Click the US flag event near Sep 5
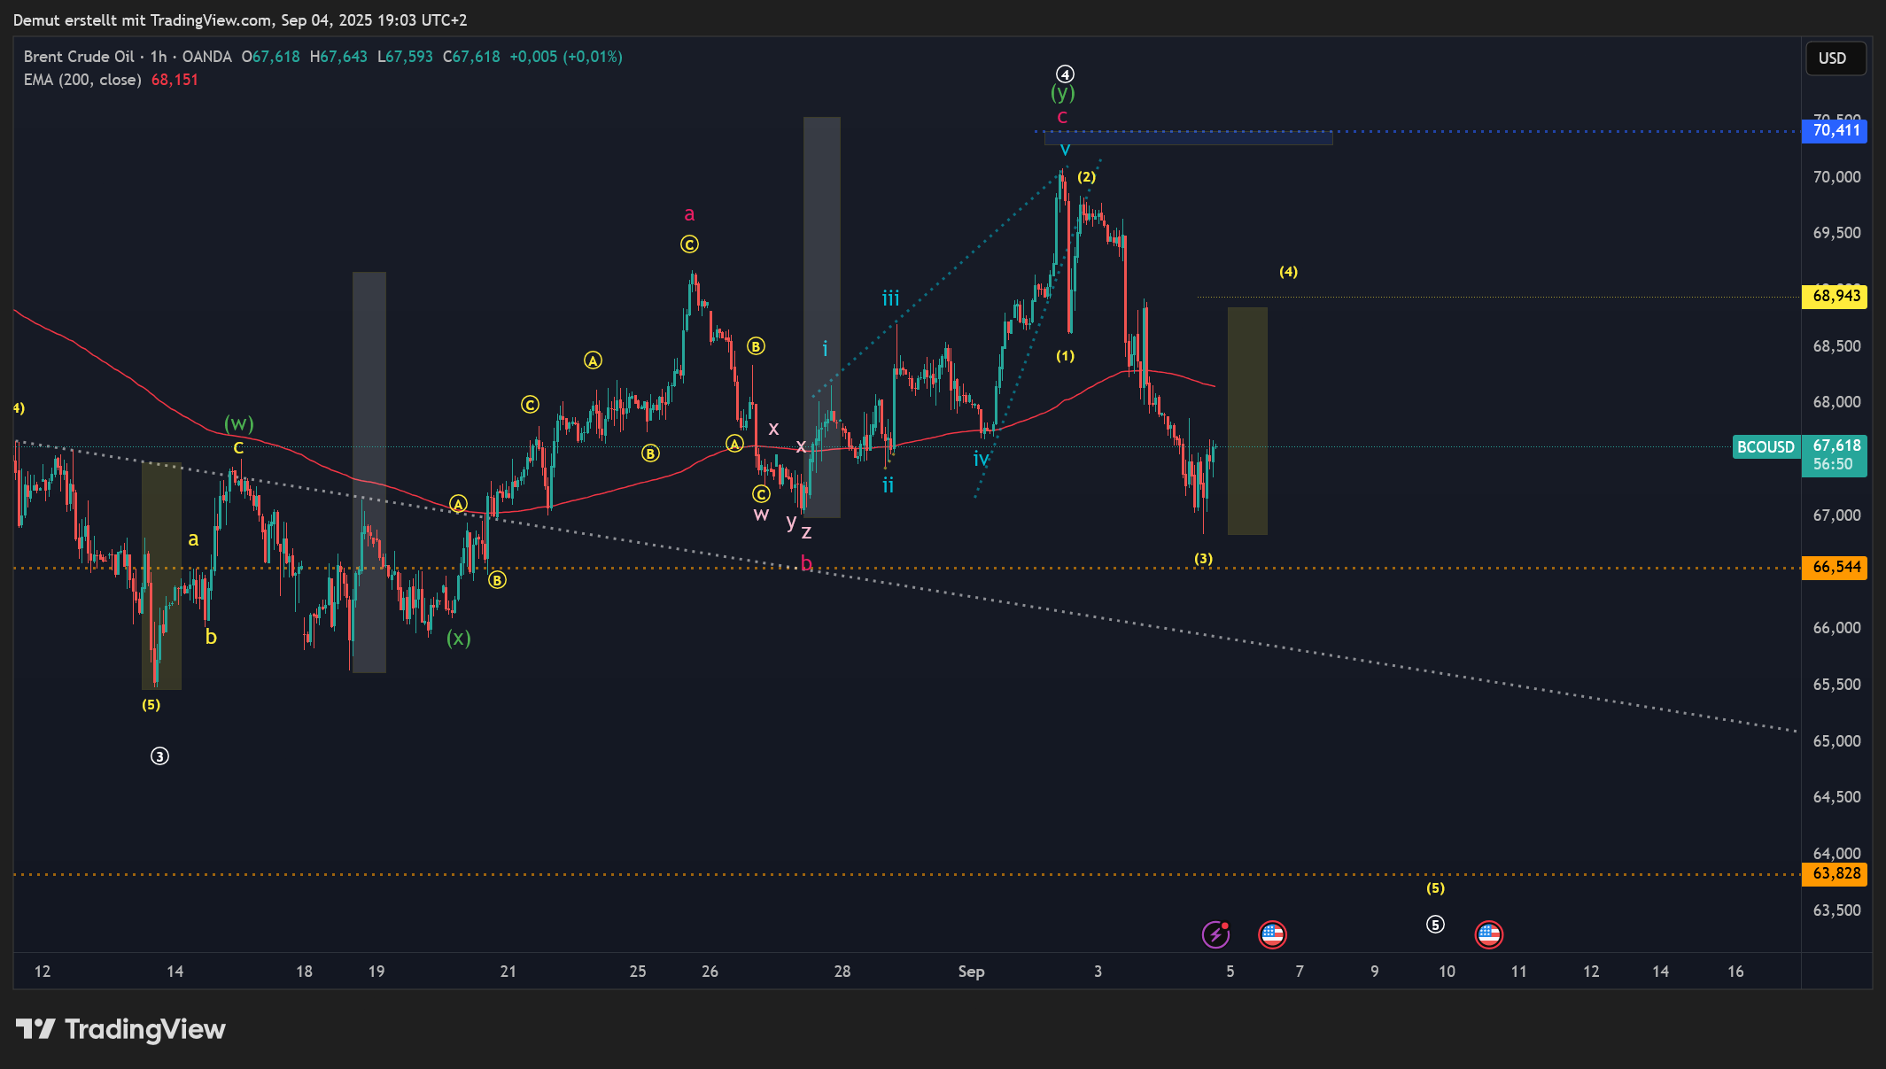The image size is (1886, 1069). pos(1272,934)
